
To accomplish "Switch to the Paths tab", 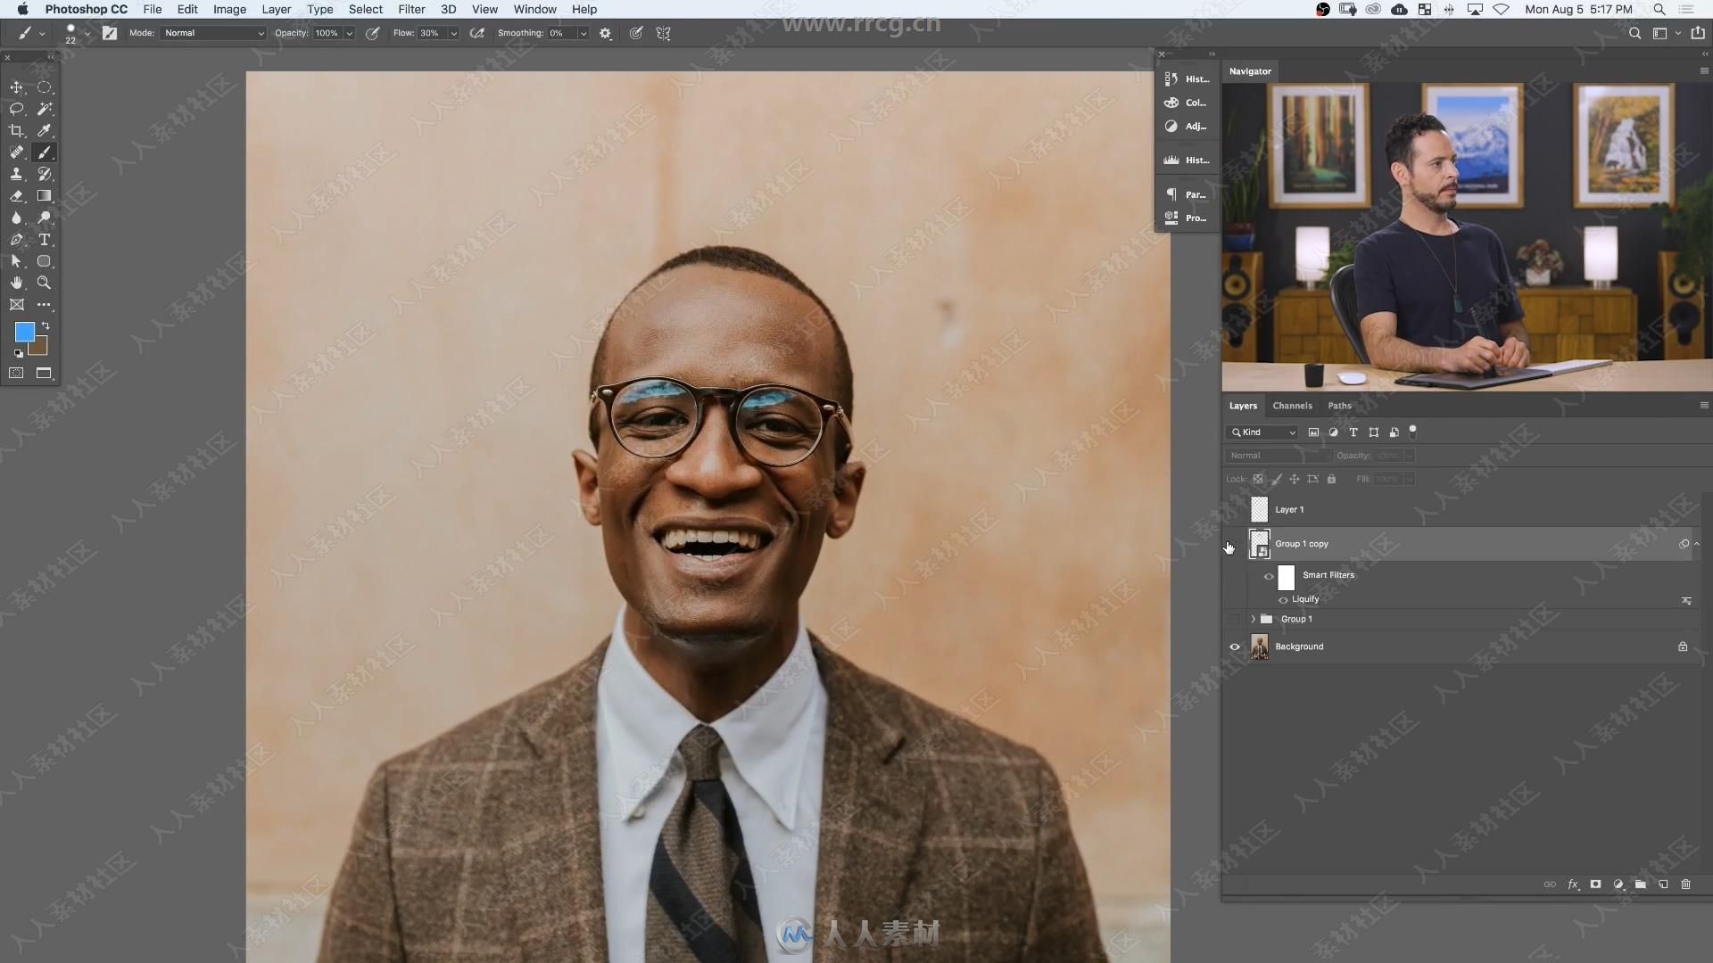I will 1339,406.
